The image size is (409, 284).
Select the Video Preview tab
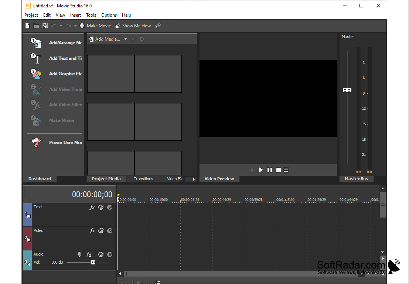pyautogui.click(x=219, y=179)
